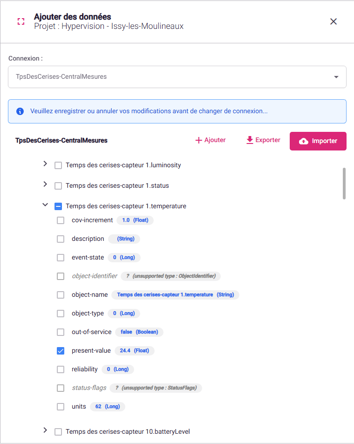The height and width of the screenshot is (444, 354).
Task: Check the units property checkbox
Action: (x=61, y=407)
